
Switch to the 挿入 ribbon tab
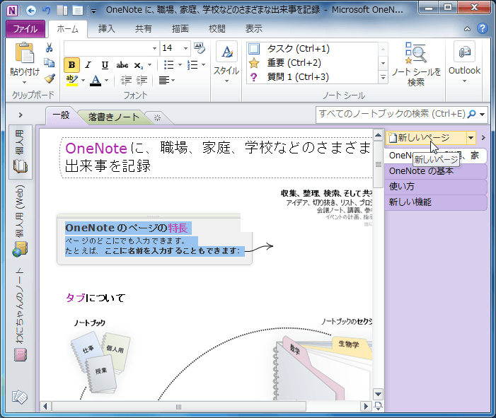pos(106,29)
